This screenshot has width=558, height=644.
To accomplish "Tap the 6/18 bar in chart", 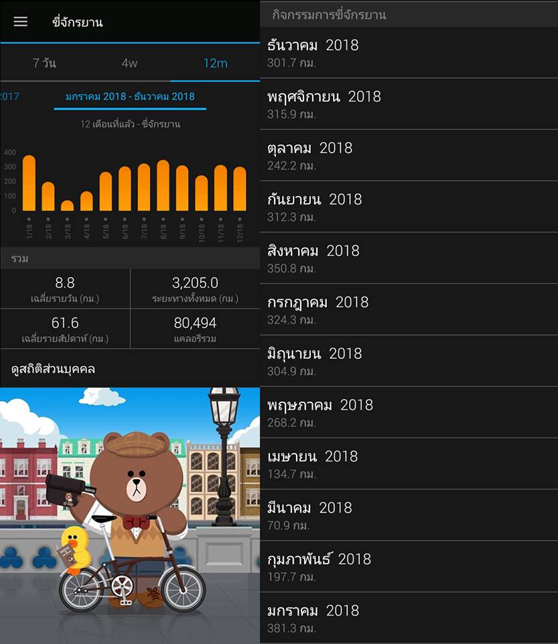I will 125,189.
